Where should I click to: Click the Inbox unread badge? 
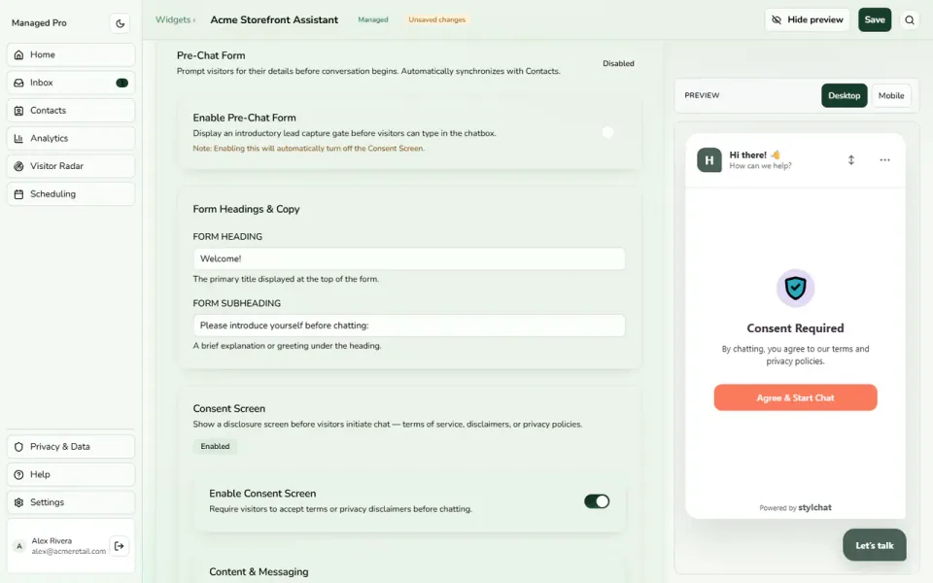click(x=122, y=83)
